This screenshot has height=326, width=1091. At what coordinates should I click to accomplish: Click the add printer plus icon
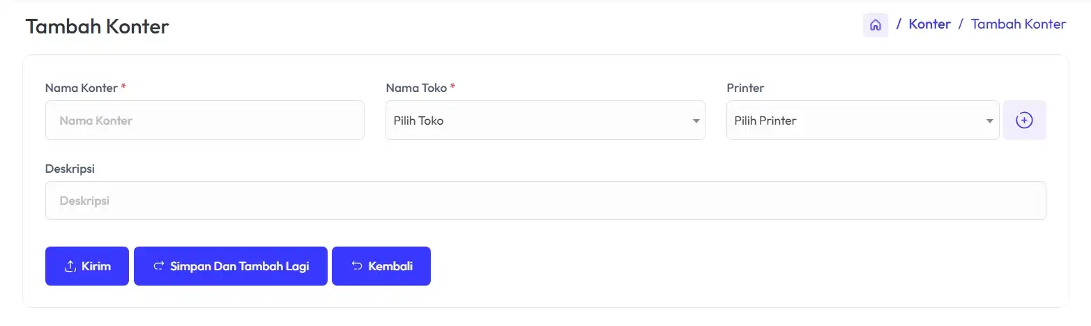(1024, 121)
